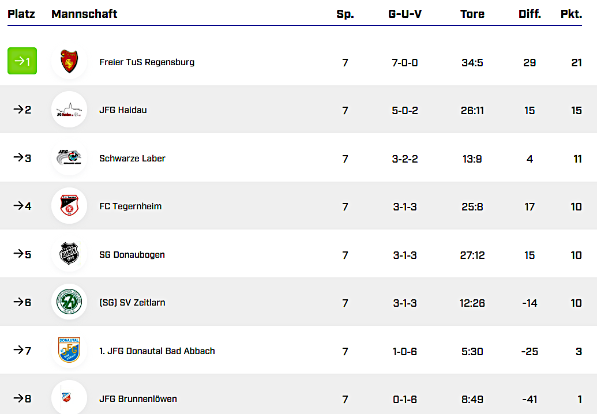Open FC Tegernheim team details
This screenshot has height=414, width=597.
point(130,206)
